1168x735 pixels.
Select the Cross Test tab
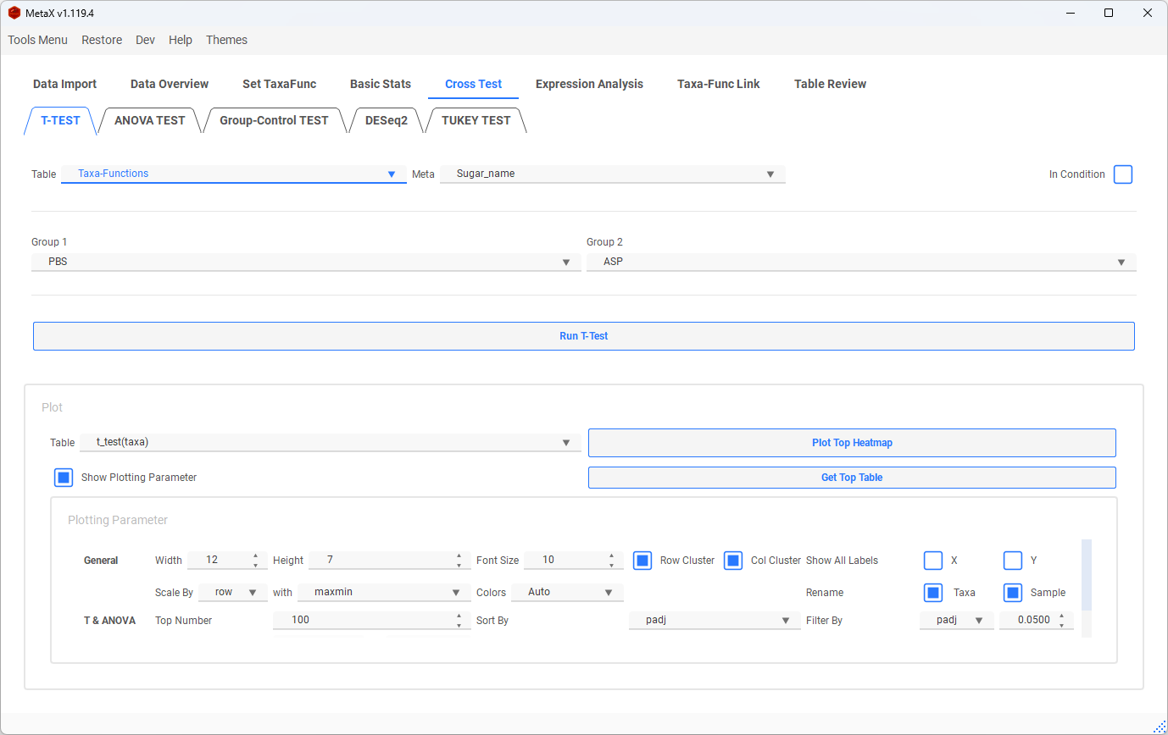[x=473, y=84]
